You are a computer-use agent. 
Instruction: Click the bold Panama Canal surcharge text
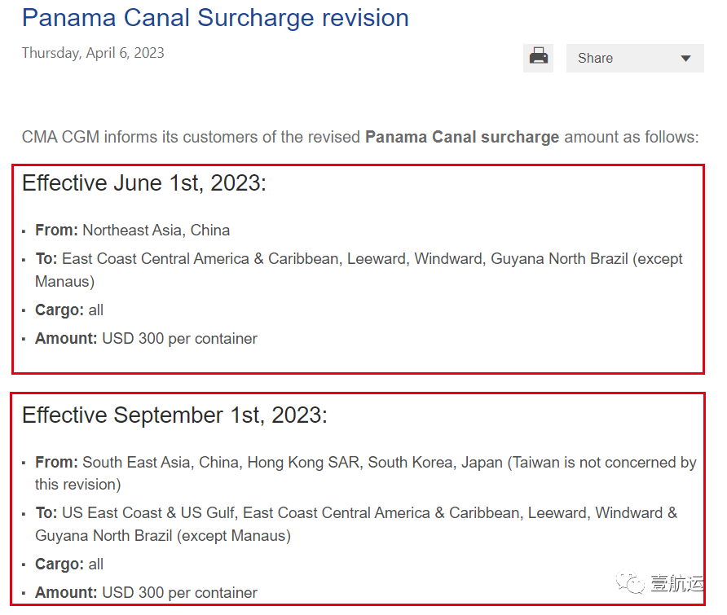pos(462,137)
